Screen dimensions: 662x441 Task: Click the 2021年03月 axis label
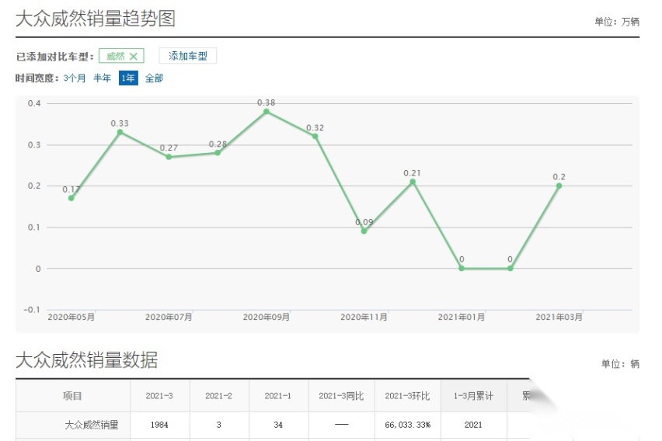click(559, 317)
